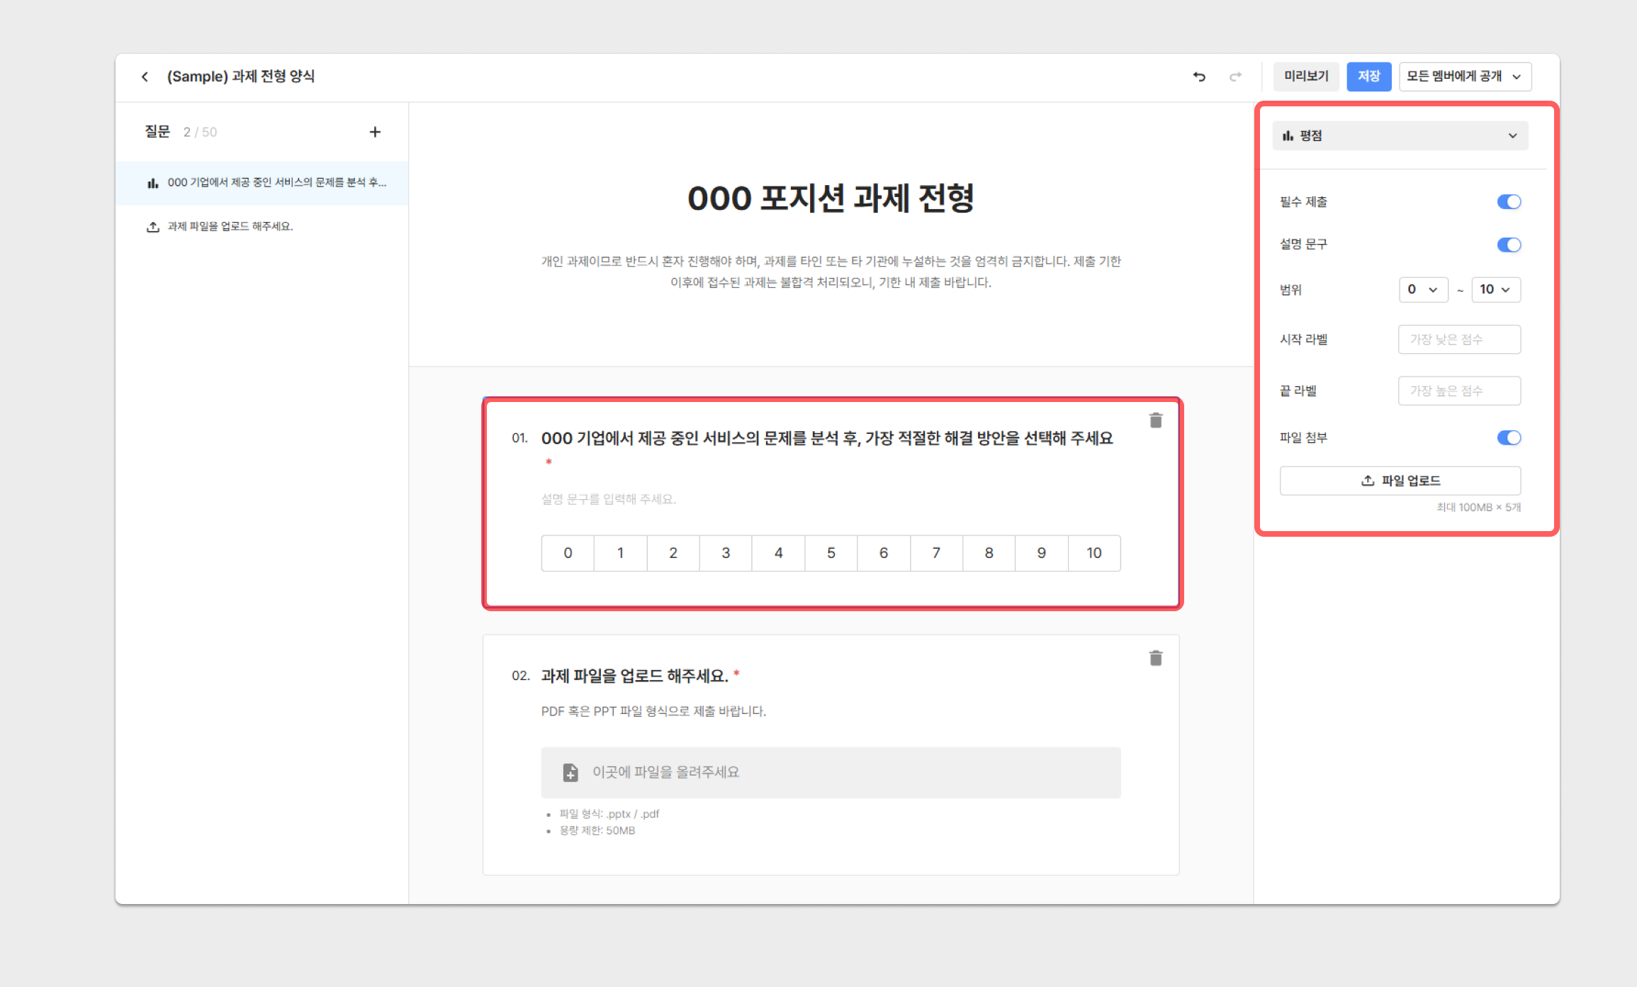Open the 모든 멤버에게 공개 visibility menu
This screenshot has height=987, width=1637.
tap(1464, 77)
